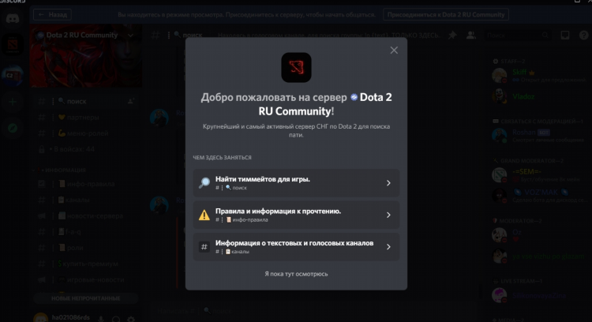The image size is (592, 322).
Task: Open the inbox icon in header
Action: 565,35
